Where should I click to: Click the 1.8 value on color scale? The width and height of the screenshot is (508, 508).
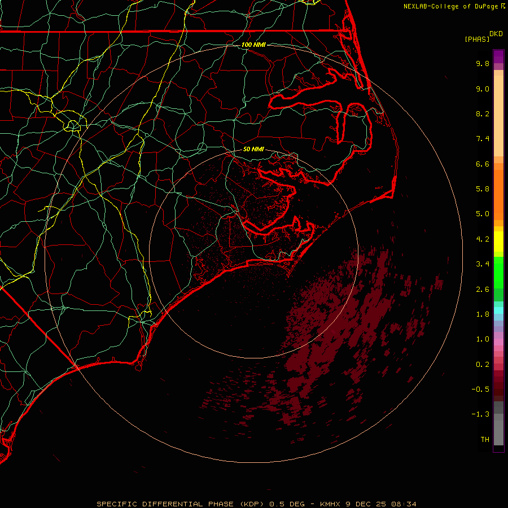pos(483,314)
